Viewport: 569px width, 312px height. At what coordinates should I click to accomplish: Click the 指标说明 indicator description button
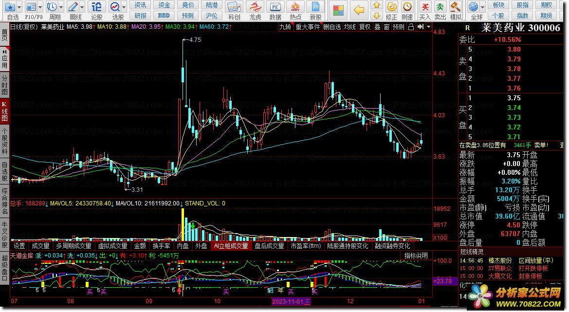click(416, 256)
